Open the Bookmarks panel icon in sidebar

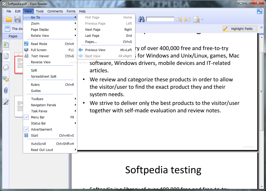pos(6,45)
